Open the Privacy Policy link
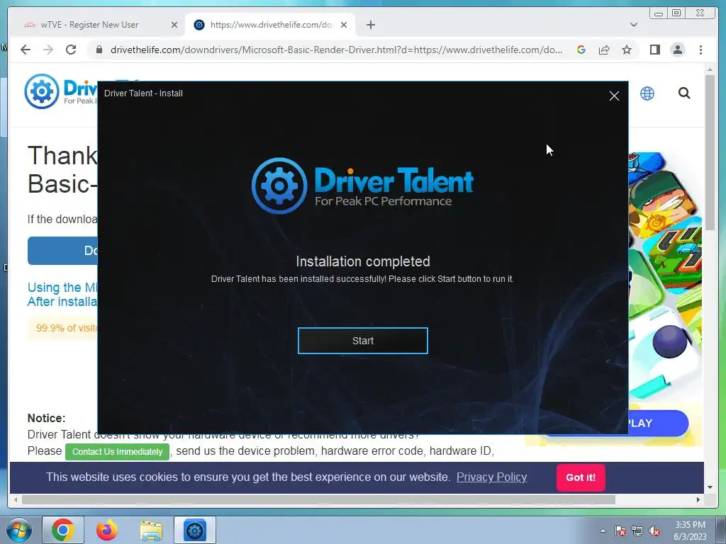Screen dimensions: 726x544 (x=491, y=477)
